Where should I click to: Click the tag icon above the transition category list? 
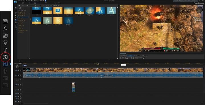(x=20, y=8)
